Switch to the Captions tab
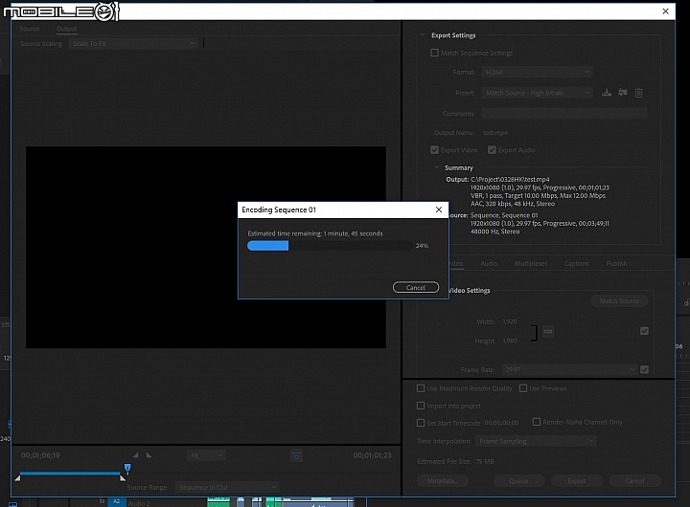Image resolution: width=690 pixels, height=507 pixels. (x=577, y=264)
